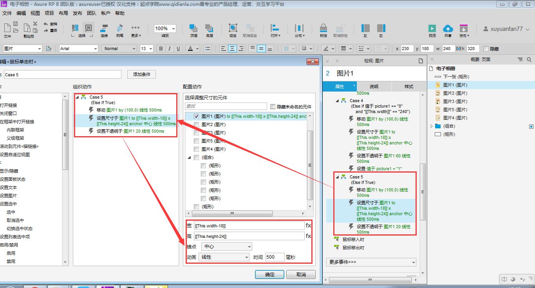
Task: Open the 视图 menu
Action: click(35, 13)
